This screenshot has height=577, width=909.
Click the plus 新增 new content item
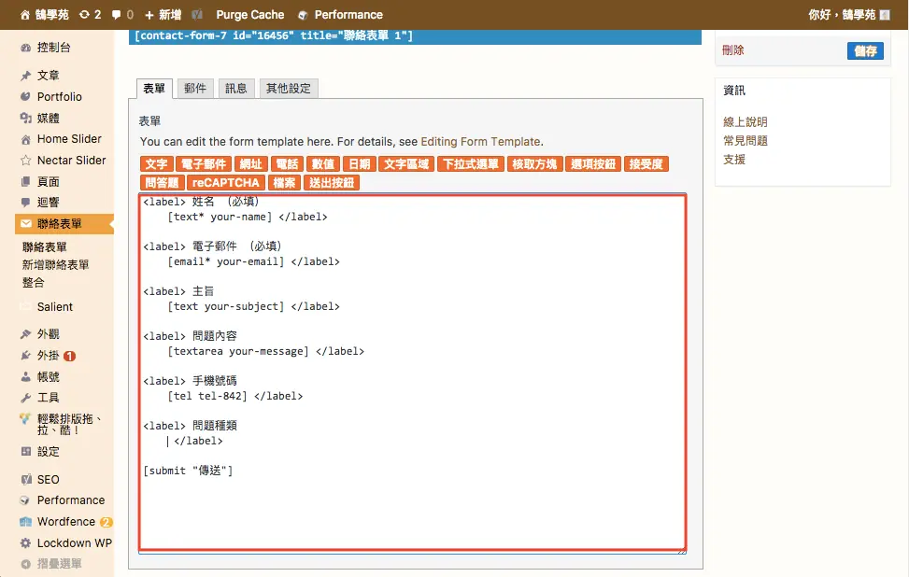[x=163, y=15]
